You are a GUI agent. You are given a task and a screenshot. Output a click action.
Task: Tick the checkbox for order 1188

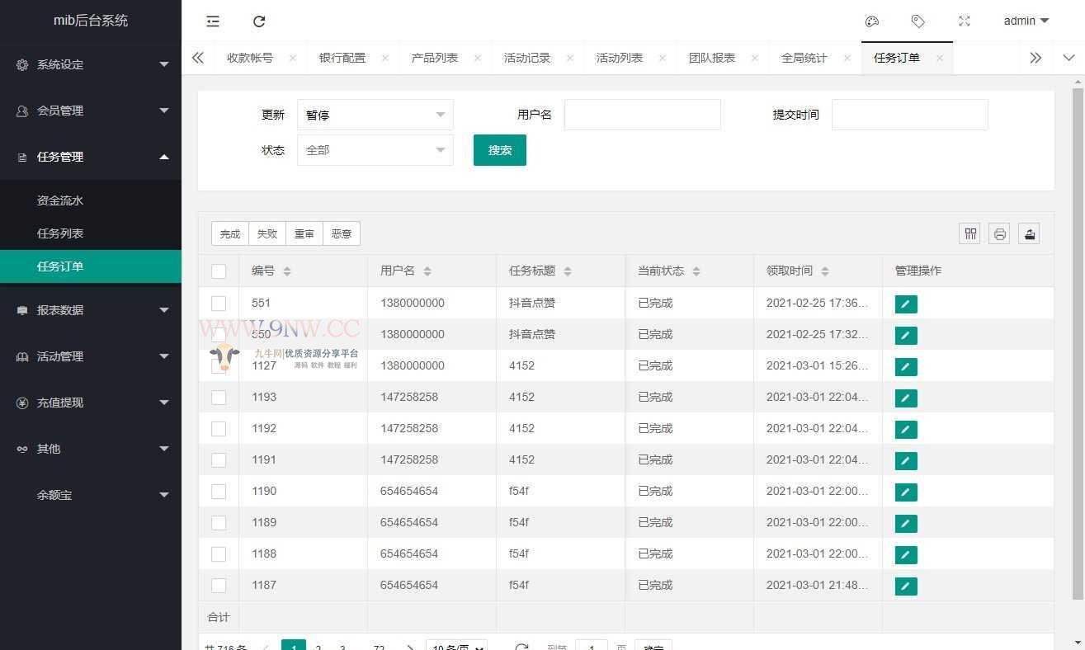[x=219, y=554]
